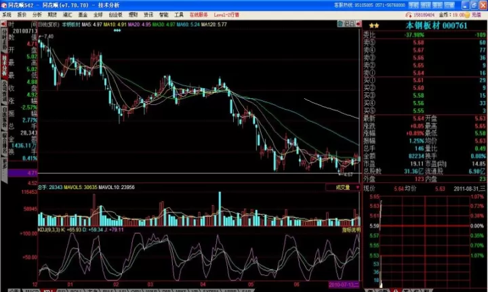Click the MA10: 4.91 label
The width and height of the screenshot is (488, 292).
pyautogui.click(x=115, y=24)
